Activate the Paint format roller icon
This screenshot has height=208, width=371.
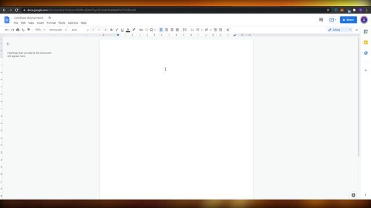28,30
